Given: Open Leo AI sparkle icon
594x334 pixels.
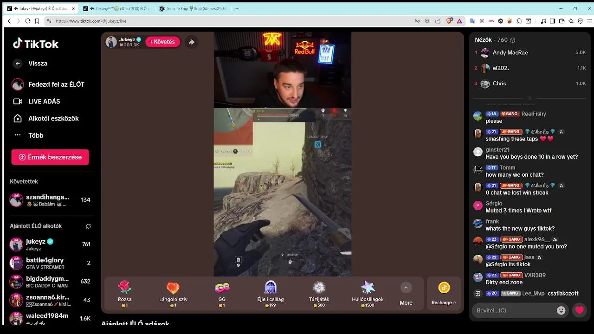Looking at the screenshot, I should 571,21.
